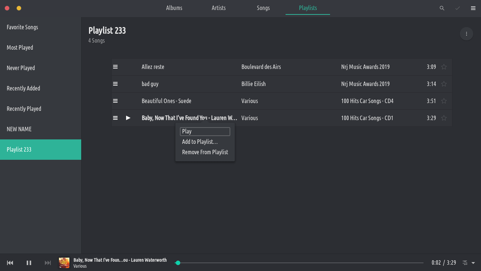
Task: Open the playback mode list icon
Action: click(x=465, y=263)
